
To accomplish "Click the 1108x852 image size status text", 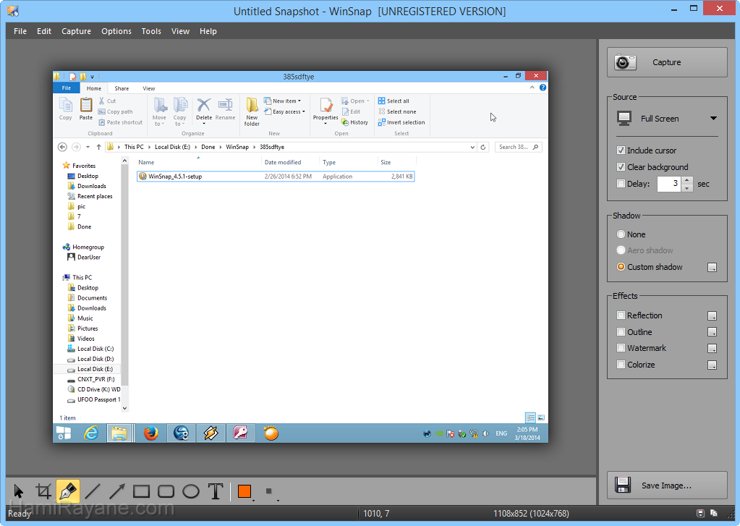I will coord(531,513).
